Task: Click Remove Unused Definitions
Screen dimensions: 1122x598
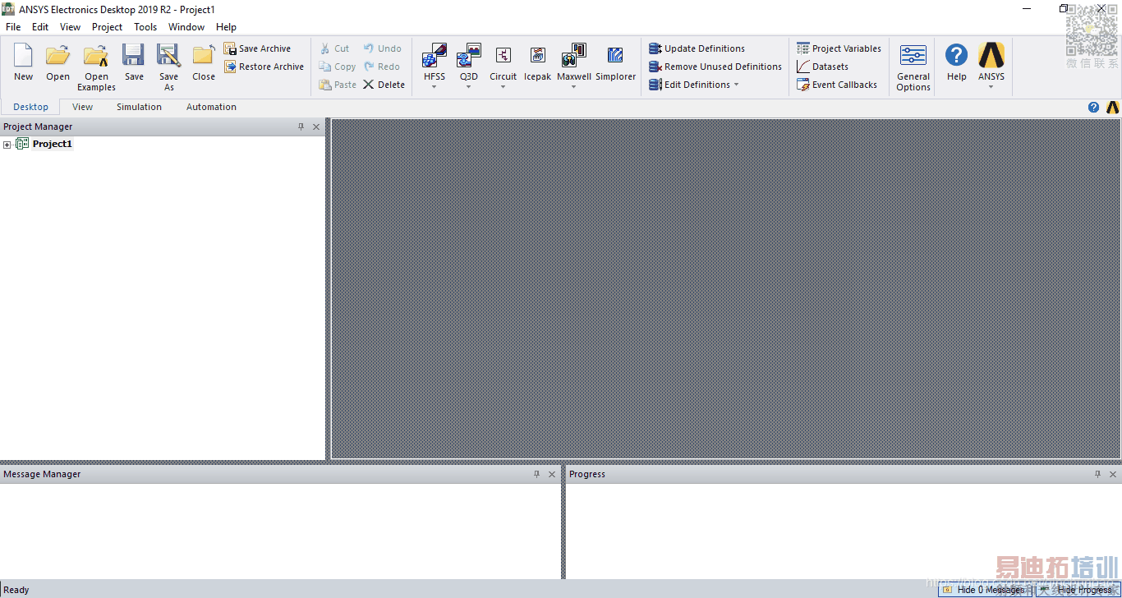Action: coord(715,67)
